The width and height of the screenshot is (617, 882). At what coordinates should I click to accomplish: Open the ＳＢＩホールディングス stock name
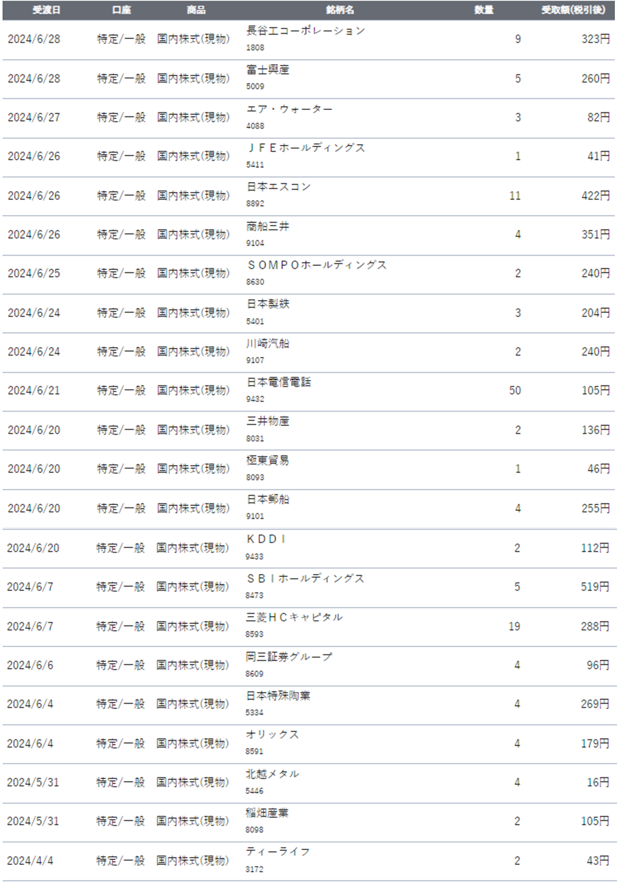point(305,579)
